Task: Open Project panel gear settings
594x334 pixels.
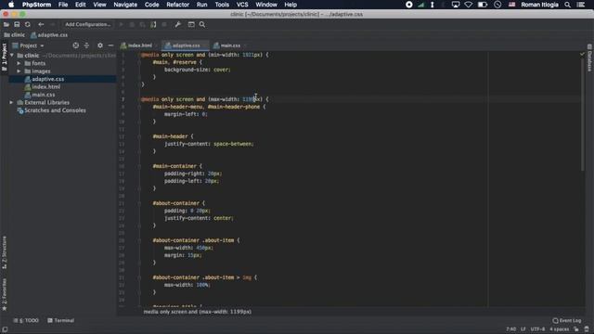Action: [x=100, y=45]
